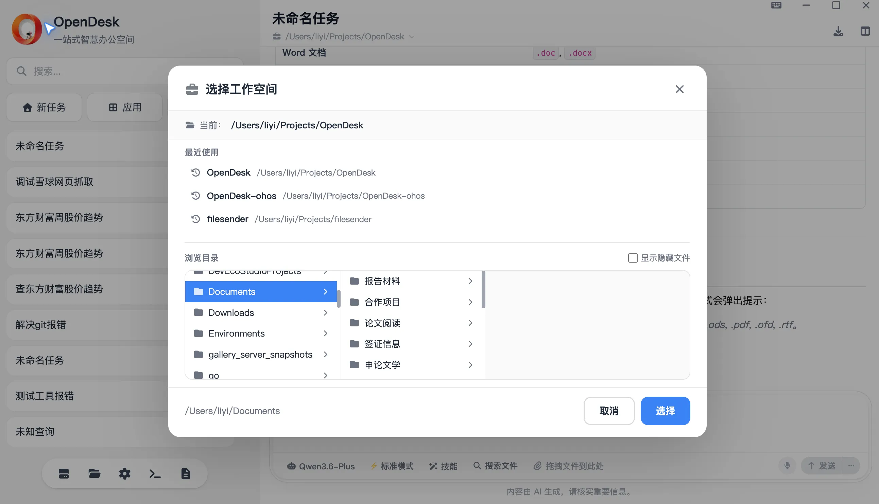Open the terminal icon in bottom dock
Image resolution: width=879 pixels, height=504 pixels.
(155, 473)
